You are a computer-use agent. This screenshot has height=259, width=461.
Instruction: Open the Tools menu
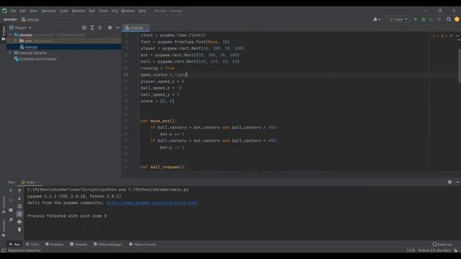pos(103,11)
